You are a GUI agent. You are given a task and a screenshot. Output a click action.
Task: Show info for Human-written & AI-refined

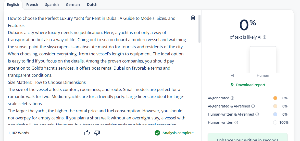pos(257,114)
